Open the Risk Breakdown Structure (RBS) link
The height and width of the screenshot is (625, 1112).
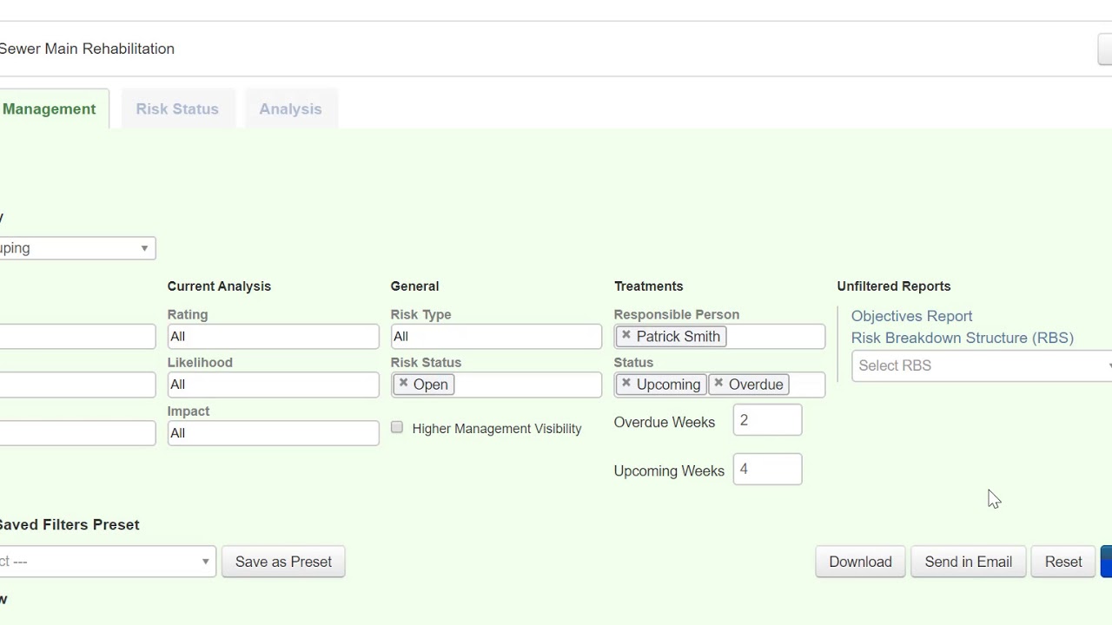coord(962,338)
